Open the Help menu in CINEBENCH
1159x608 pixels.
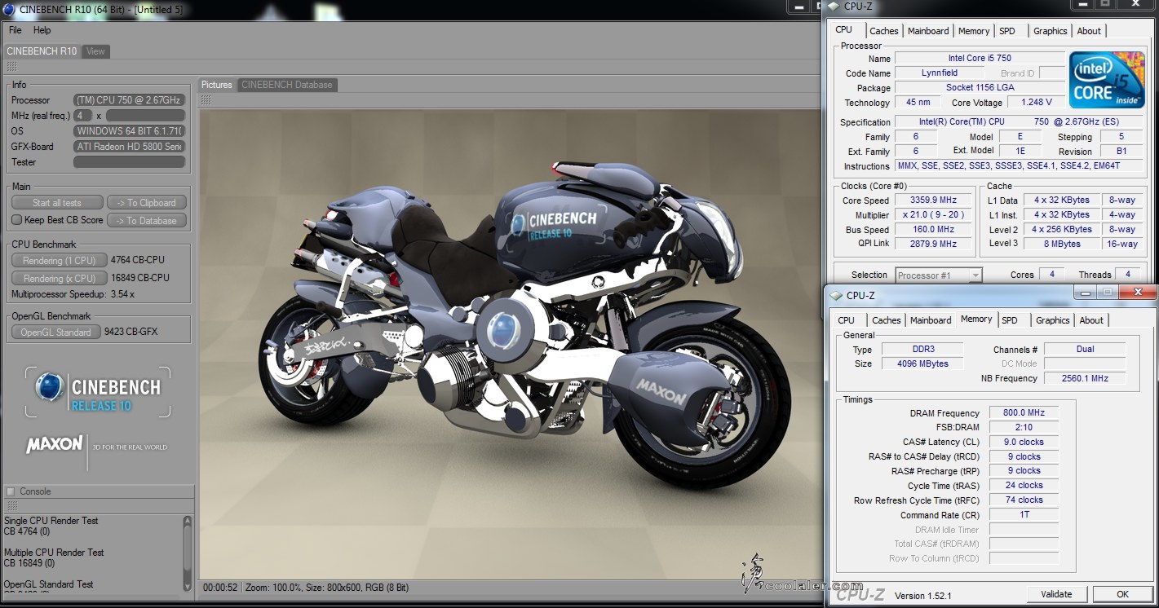point(42,30)
